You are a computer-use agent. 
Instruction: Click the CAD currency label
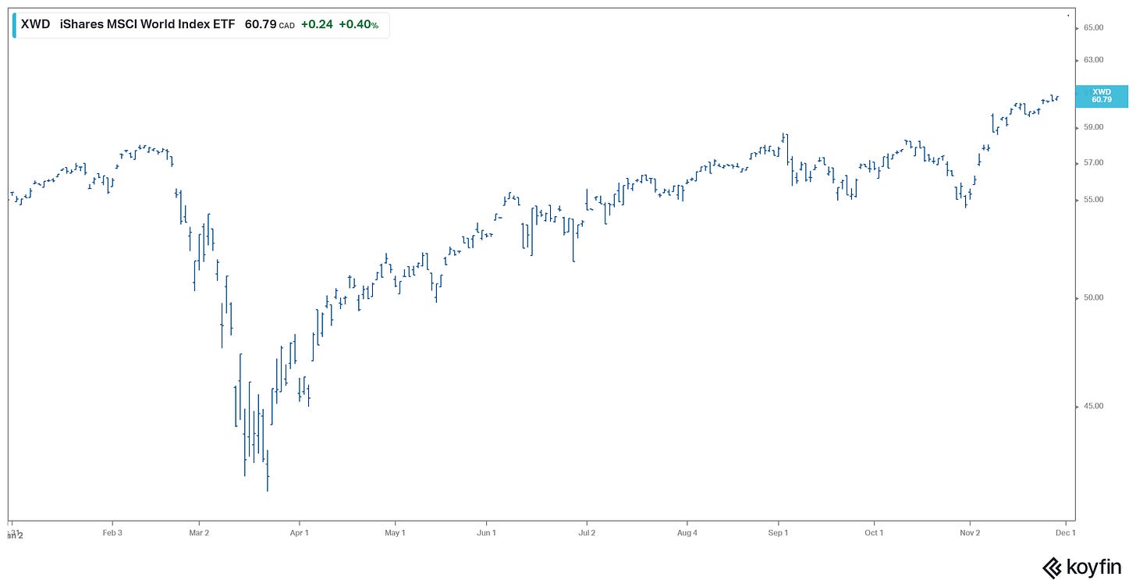[x=287, y=26]
